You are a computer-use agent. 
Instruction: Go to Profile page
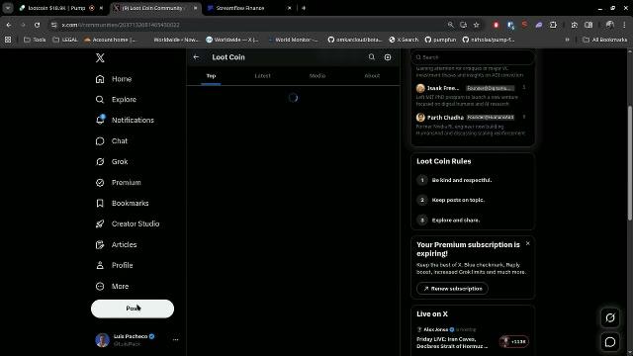point(115,265)
